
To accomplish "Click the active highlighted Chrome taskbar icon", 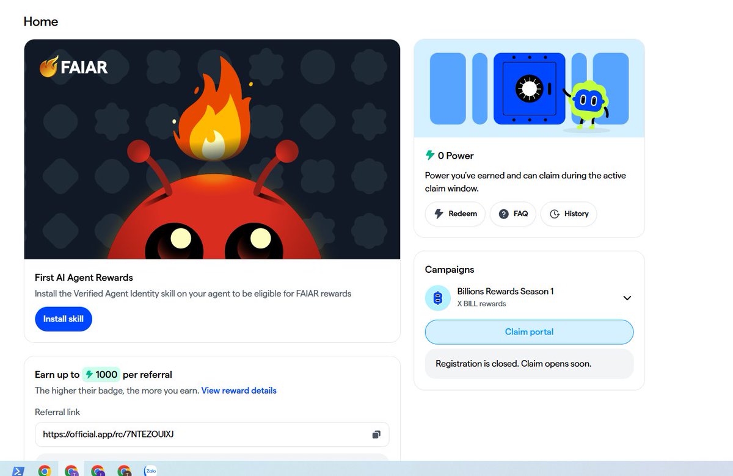I will [71, 471].
